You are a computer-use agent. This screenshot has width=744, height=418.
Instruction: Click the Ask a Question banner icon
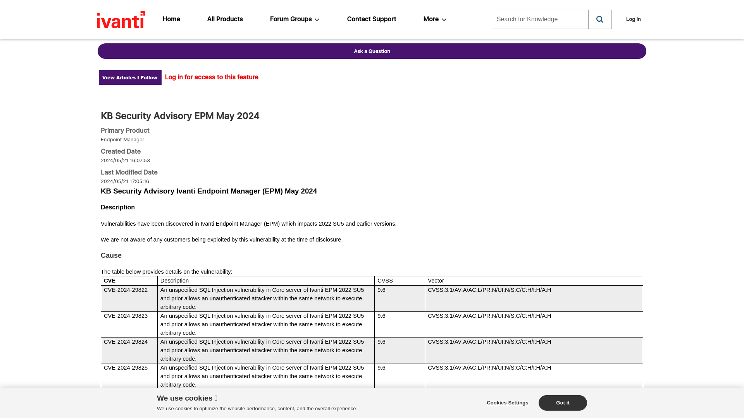(x=372, y=51)
